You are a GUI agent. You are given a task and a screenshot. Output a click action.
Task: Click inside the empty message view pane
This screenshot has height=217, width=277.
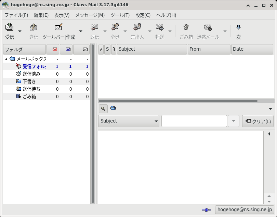(x=181, y=167)
